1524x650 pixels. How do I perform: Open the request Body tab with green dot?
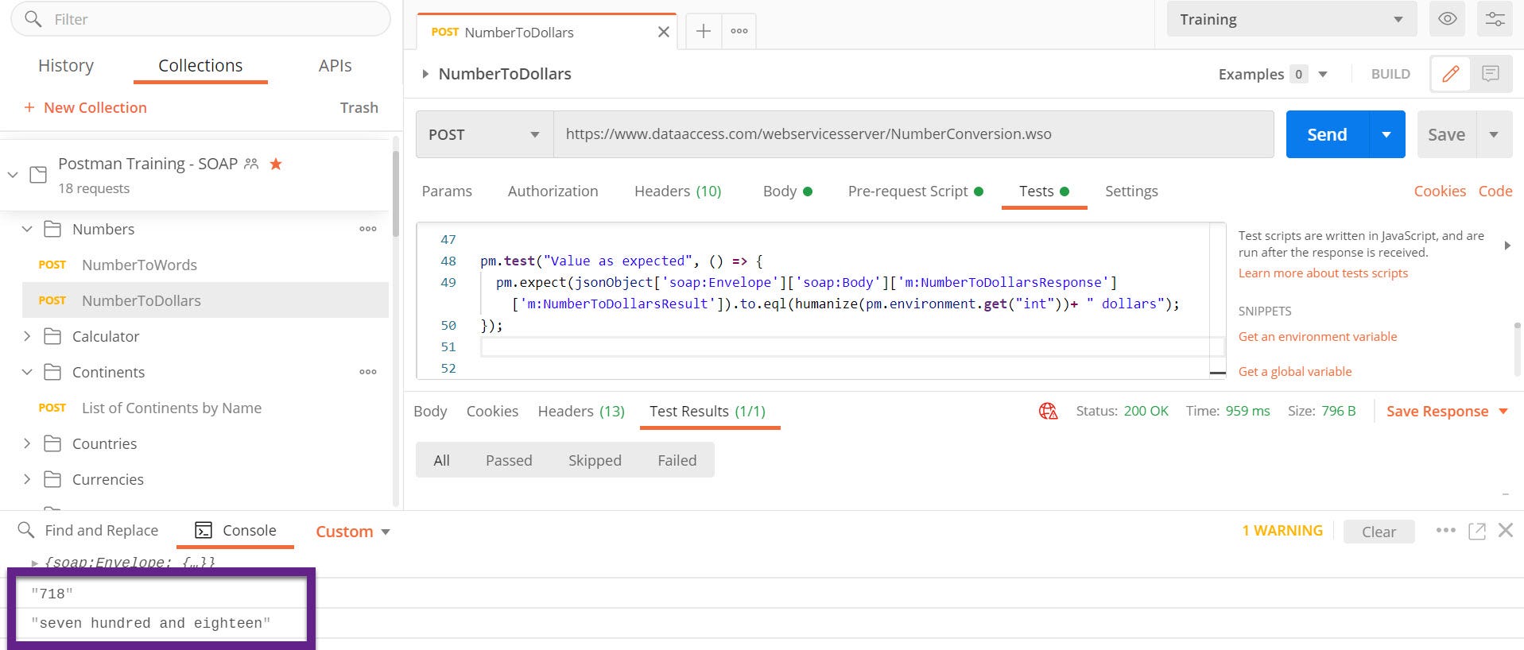point(787,191)
